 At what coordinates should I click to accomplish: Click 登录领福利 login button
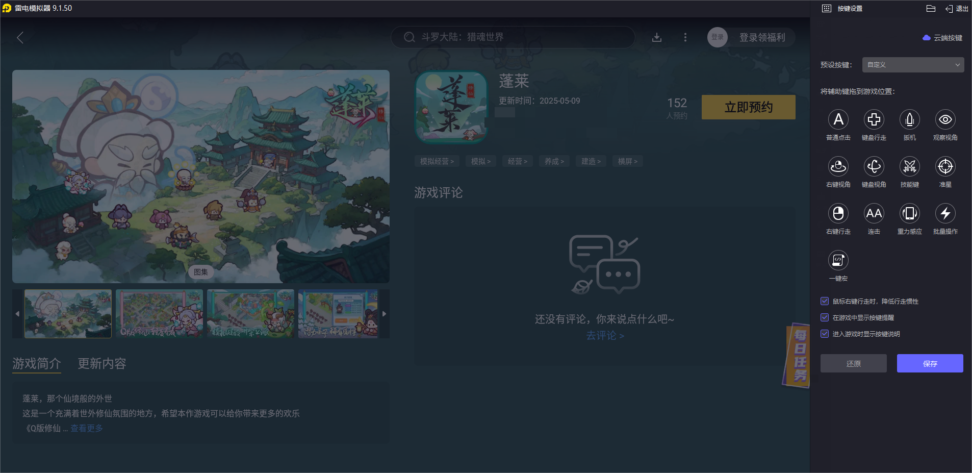tap(762, 37)
